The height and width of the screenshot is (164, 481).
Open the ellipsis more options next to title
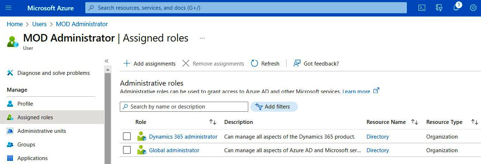[202, 38]
